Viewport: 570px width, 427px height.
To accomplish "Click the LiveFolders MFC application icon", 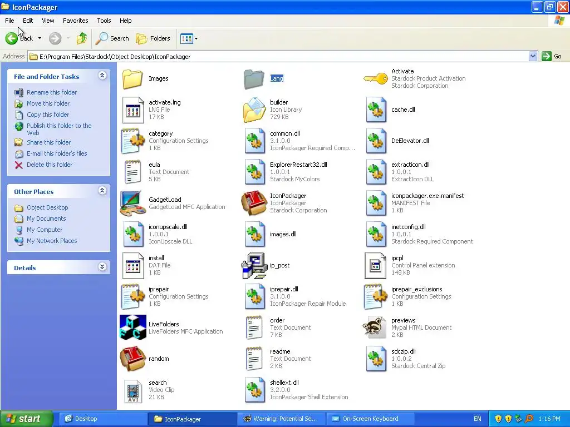I will tap(132, 327).
